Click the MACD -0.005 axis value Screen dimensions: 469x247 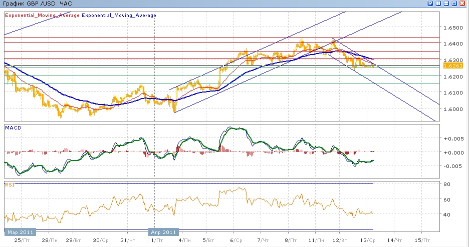coord(453,166)
